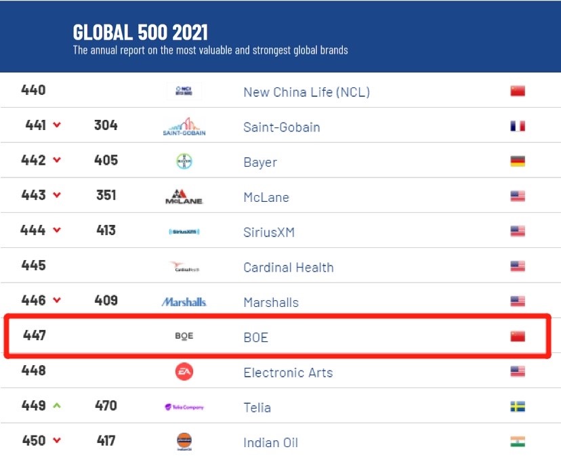The height and width of the screenshot is (462, 561).
Task: Click the GLOBAL 500 2021 heading
Action: coord(140,32)
